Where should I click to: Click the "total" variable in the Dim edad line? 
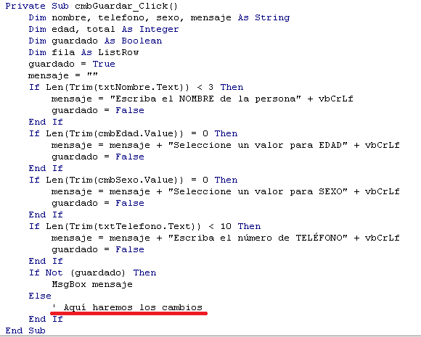(x=101, y=29)
